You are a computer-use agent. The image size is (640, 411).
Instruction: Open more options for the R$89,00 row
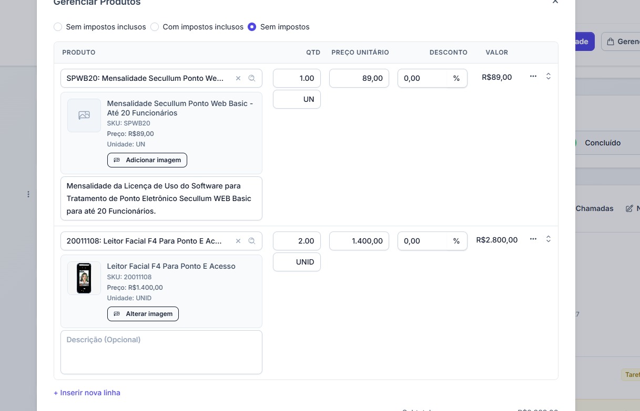click(x=533, y=77)
